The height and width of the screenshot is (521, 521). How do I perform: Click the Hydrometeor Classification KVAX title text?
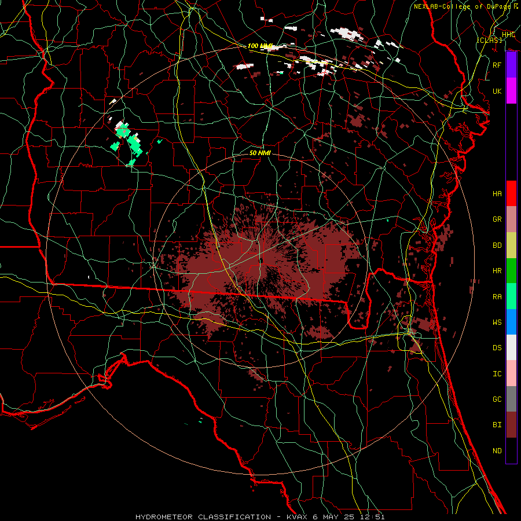260,517
